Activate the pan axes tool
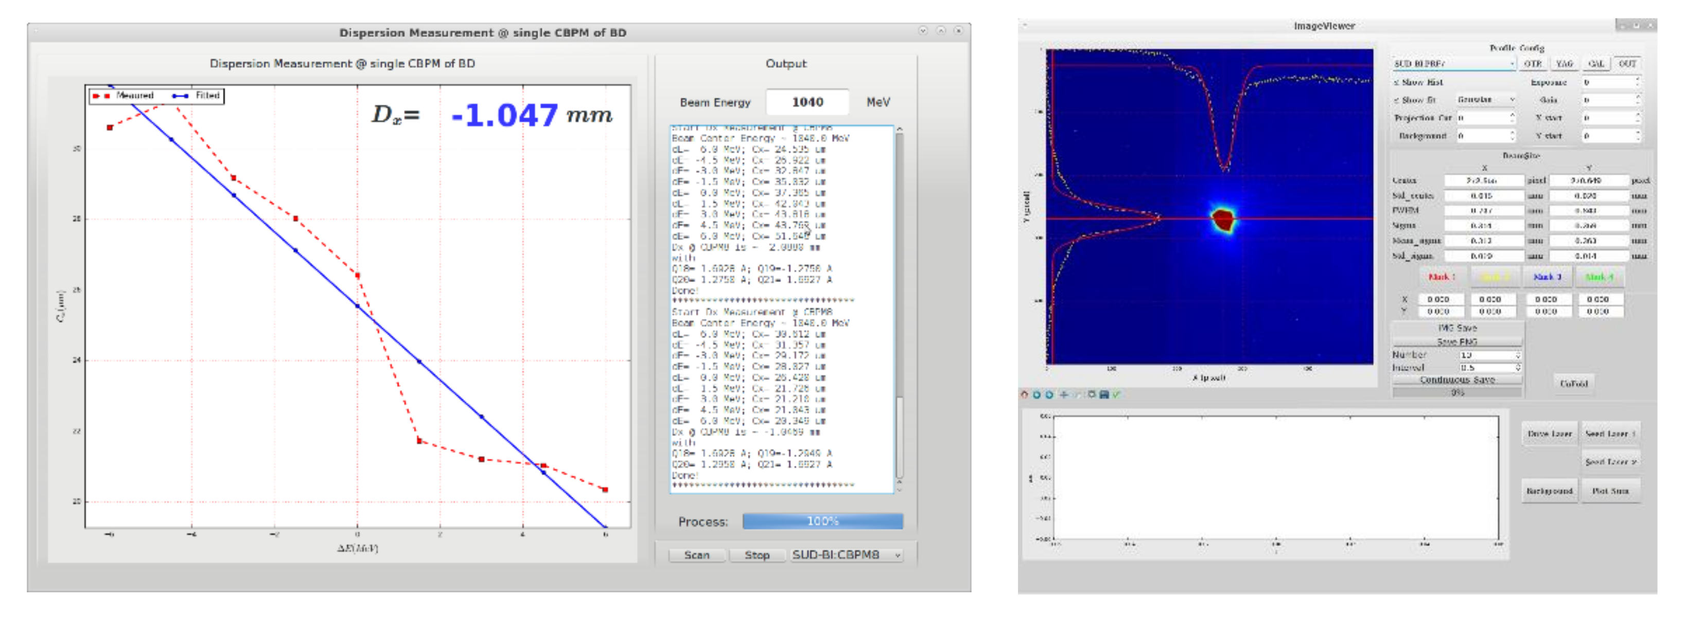This screenshot has height=617, width=1686. tap(1064, 395)
